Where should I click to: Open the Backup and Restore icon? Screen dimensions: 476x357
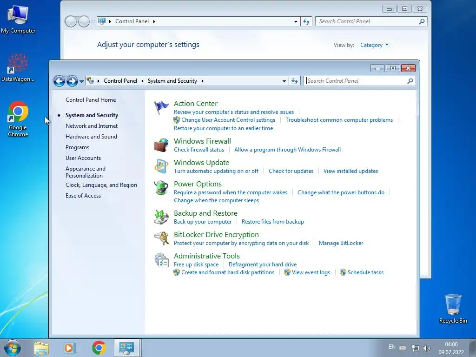click(x=161, y=217)
